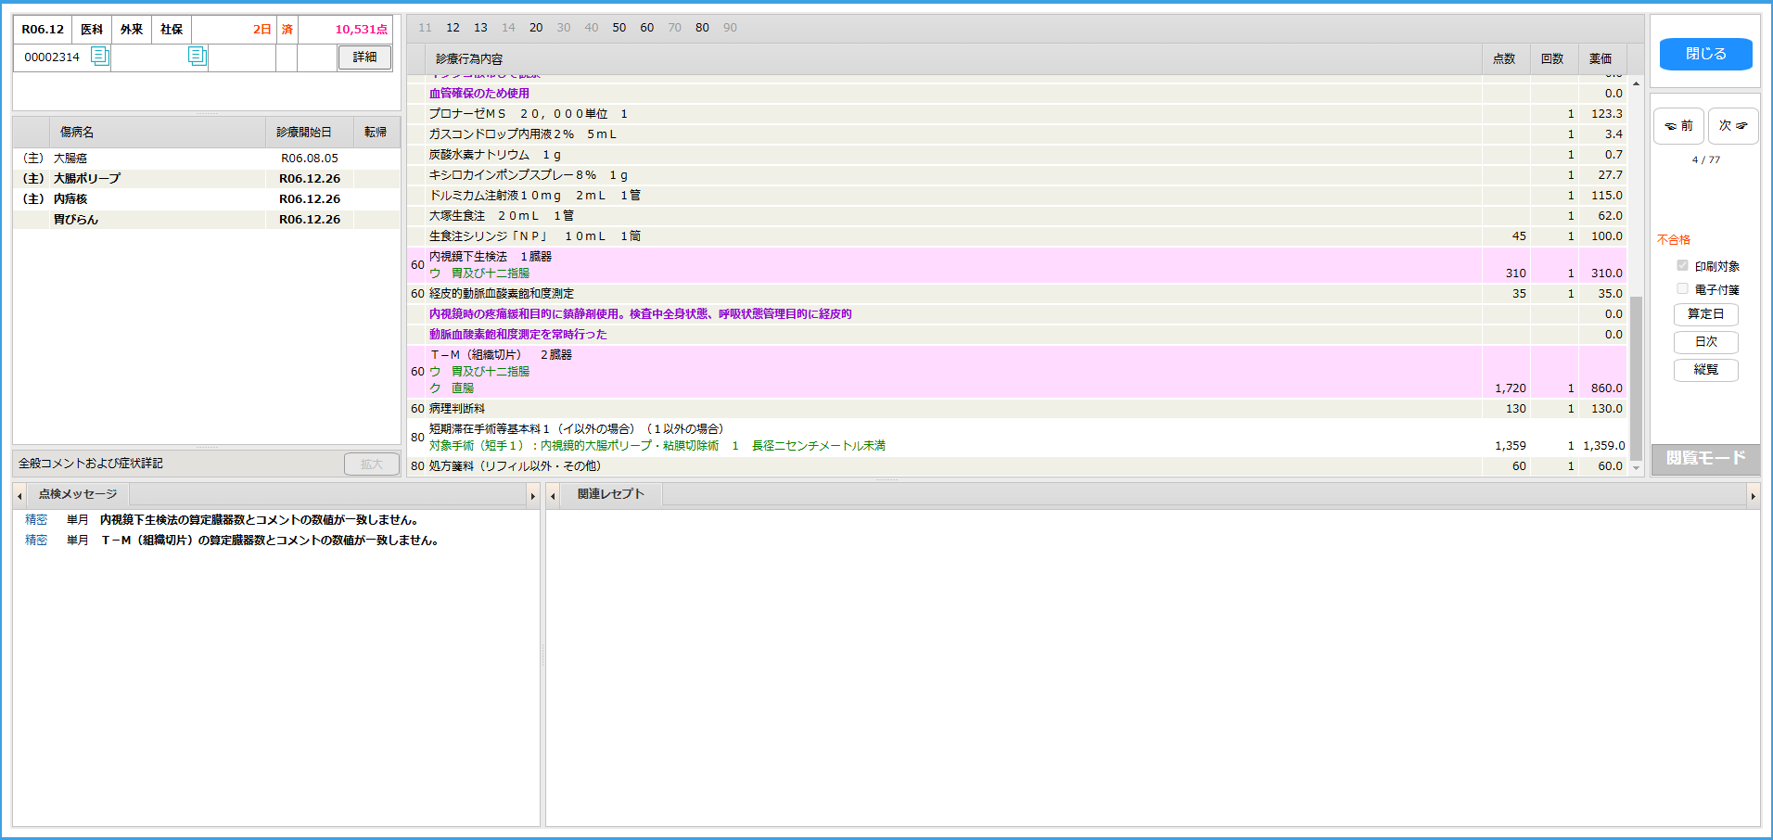This screenshot has height=840, width=1773.
Task: Select ドルミカム注射液10mg row
Action: pyautogui.click(x=1016, y=196)
